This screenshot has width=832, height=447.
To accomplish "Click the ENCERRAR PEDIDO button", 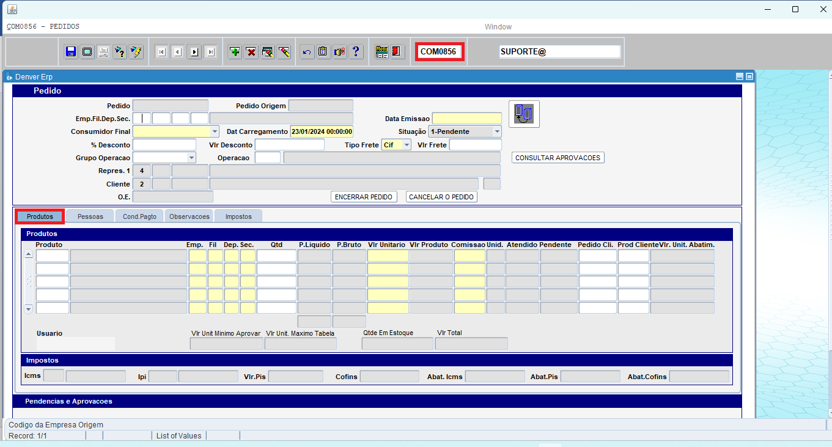I will [364, 197].
